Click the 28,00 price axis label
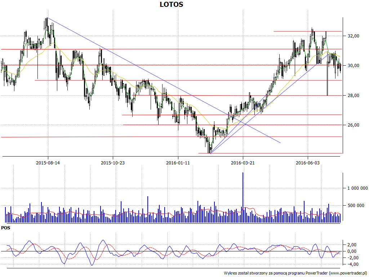Screen dimensions: 369x277 pos(354,95)
